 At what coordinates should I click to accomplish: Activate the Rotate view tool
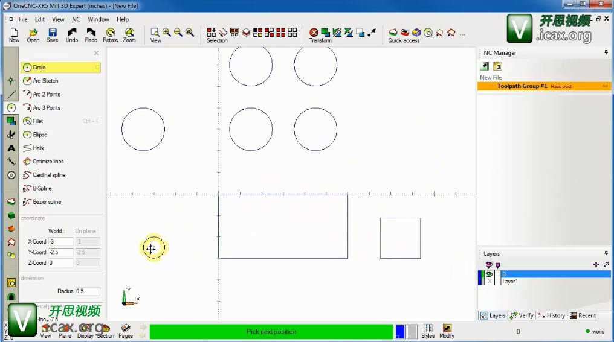tap(111, 35)
